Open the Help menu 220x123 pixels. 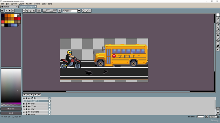50,4
